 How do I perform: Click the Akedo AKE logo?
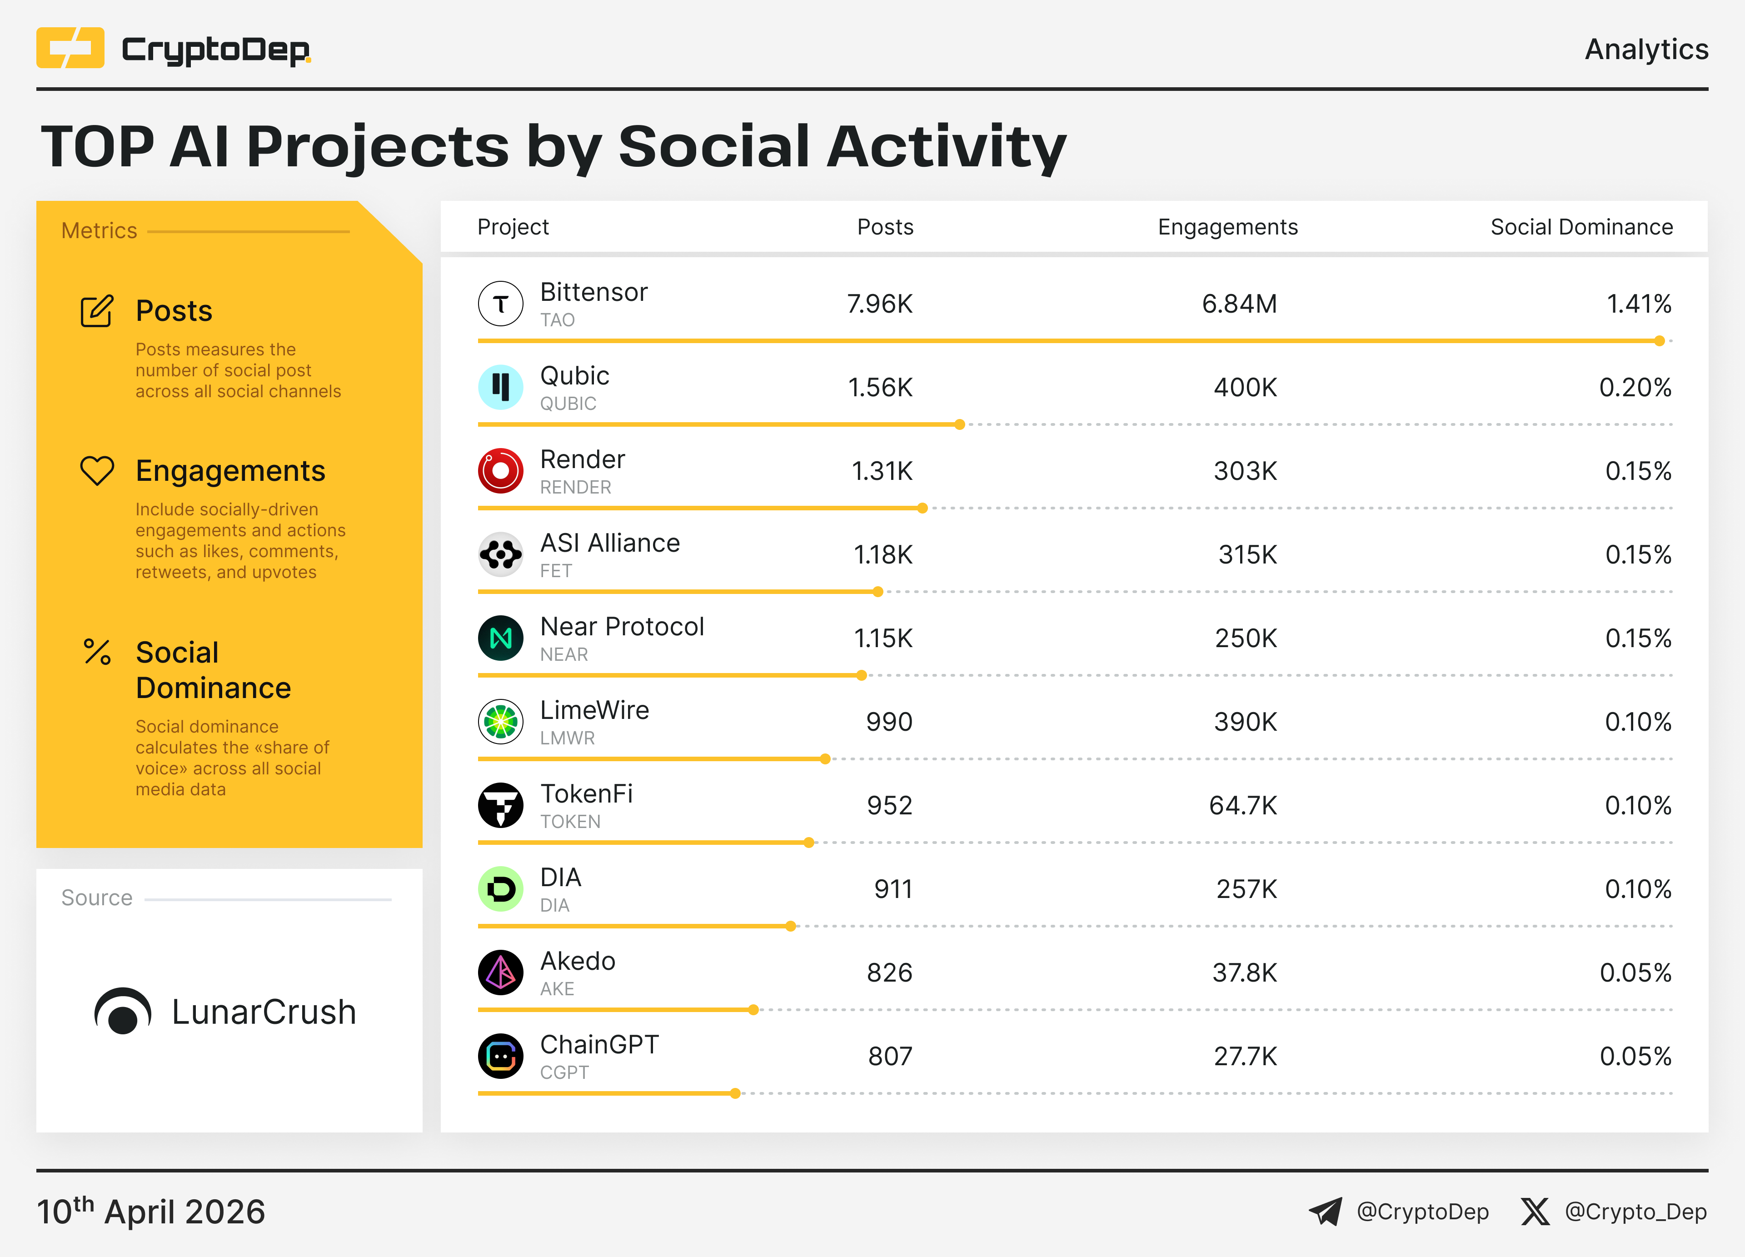click(x=500, y=973)
